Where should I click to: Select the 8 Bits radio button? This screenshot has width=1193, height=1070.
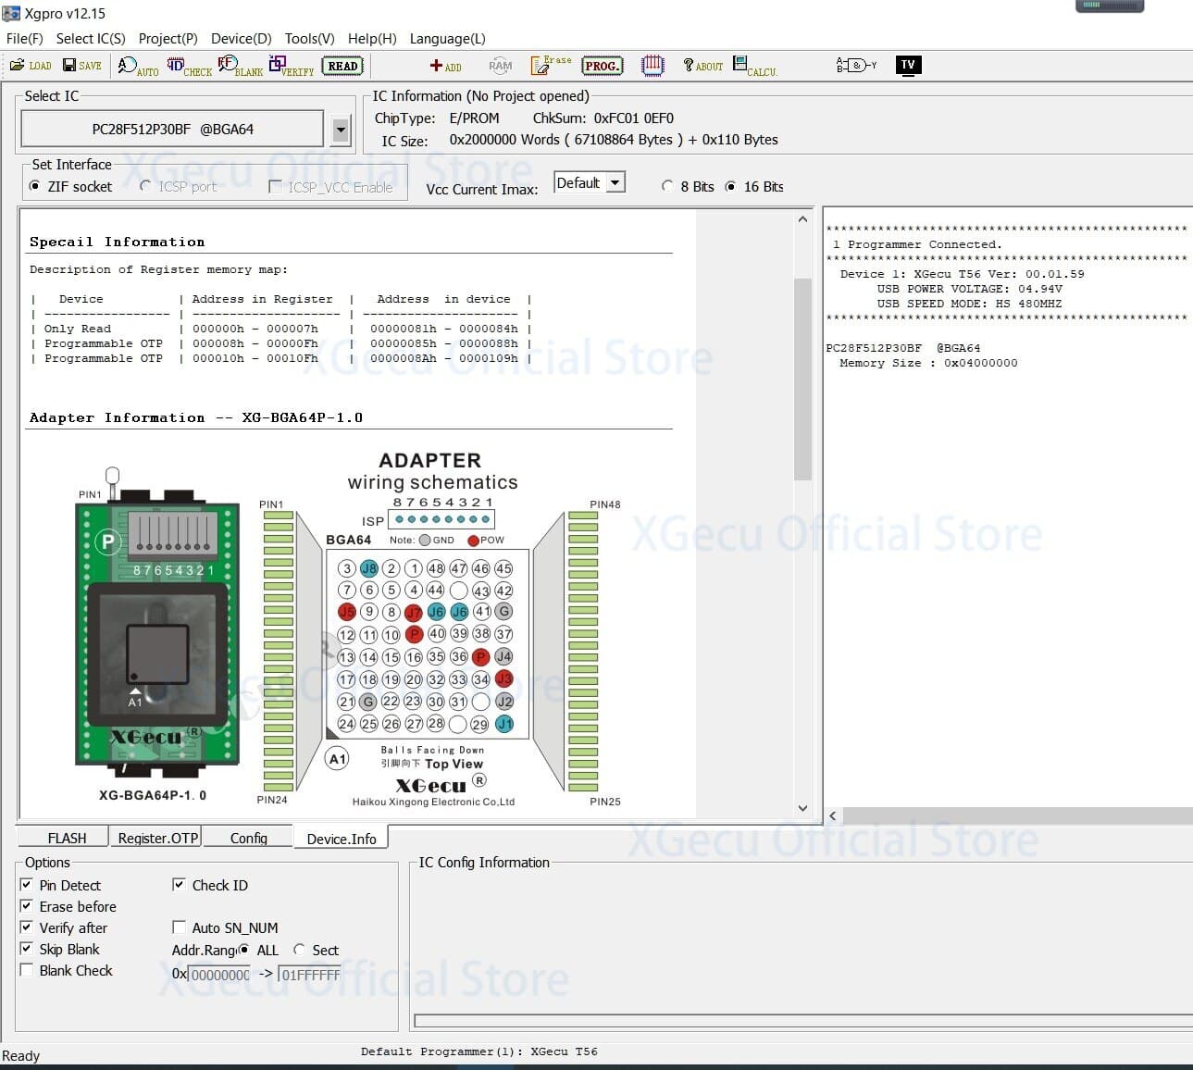pos(667,186)
